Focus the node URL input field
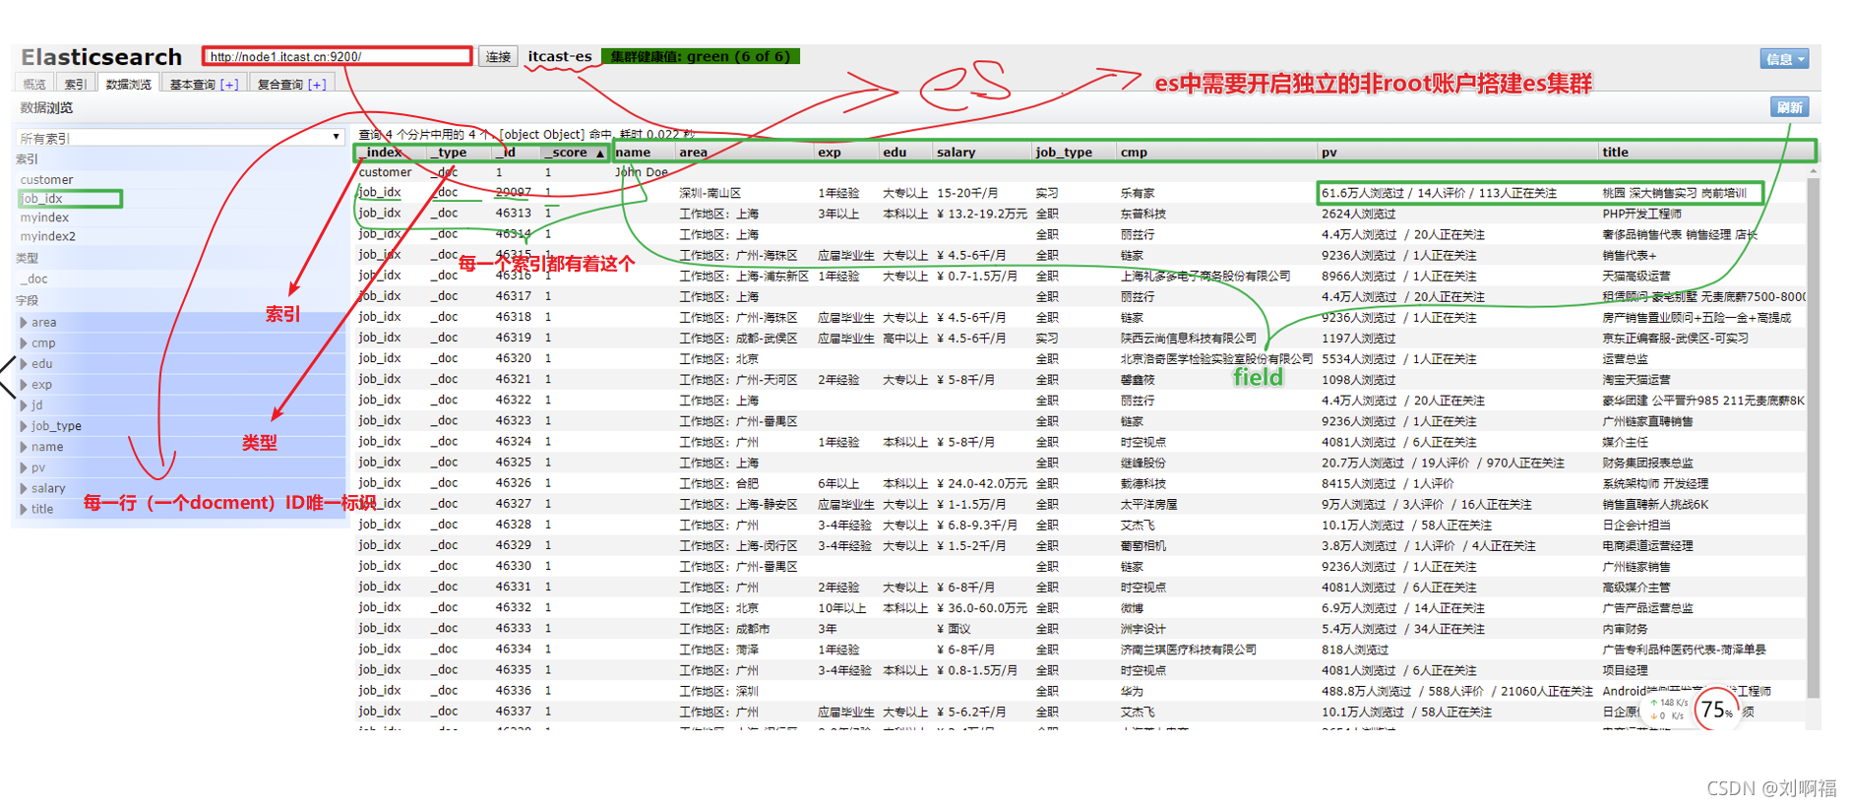The image size is (1851, 806). (x=338, y=56)
